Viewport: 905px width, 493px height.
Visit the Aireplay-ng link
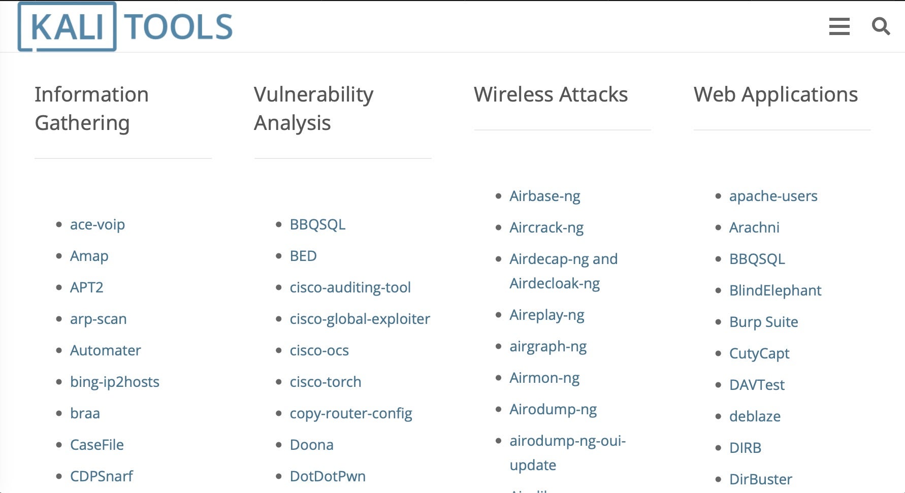coord(547,315)
